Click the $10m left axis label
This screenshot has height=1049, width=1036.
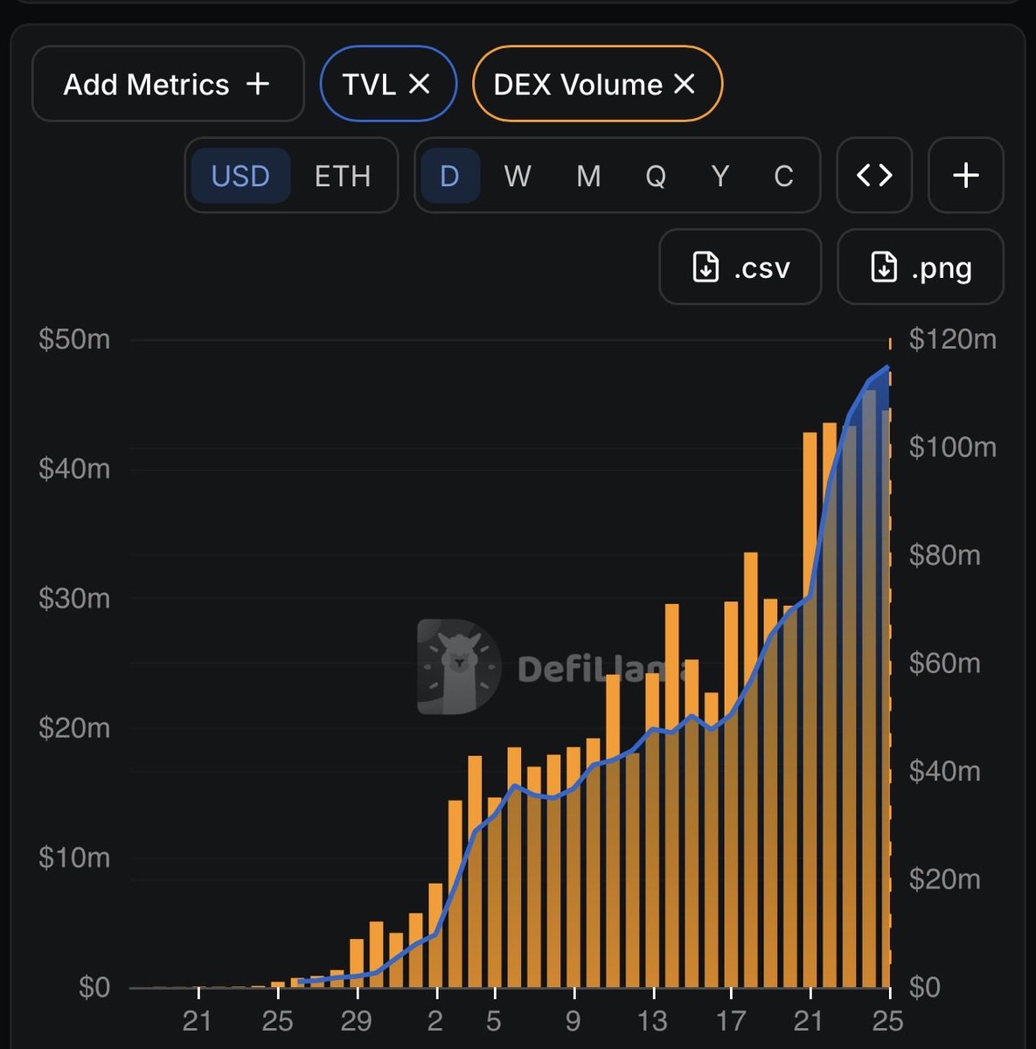pyautogui.click(x=74, y=857)
